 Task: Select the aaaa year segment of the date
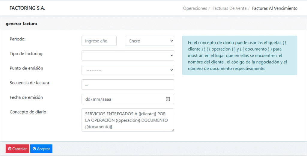pos(107,99)
